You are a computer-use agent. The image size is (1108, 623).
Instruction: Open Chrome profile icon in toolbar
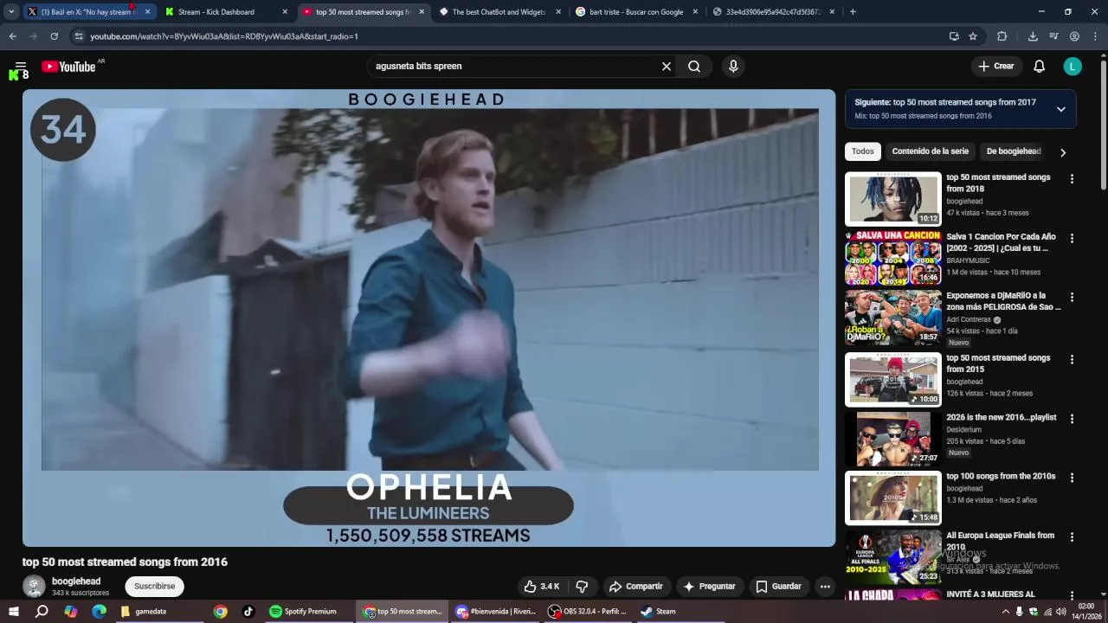pyautogui.click(x=1074, y=36)
